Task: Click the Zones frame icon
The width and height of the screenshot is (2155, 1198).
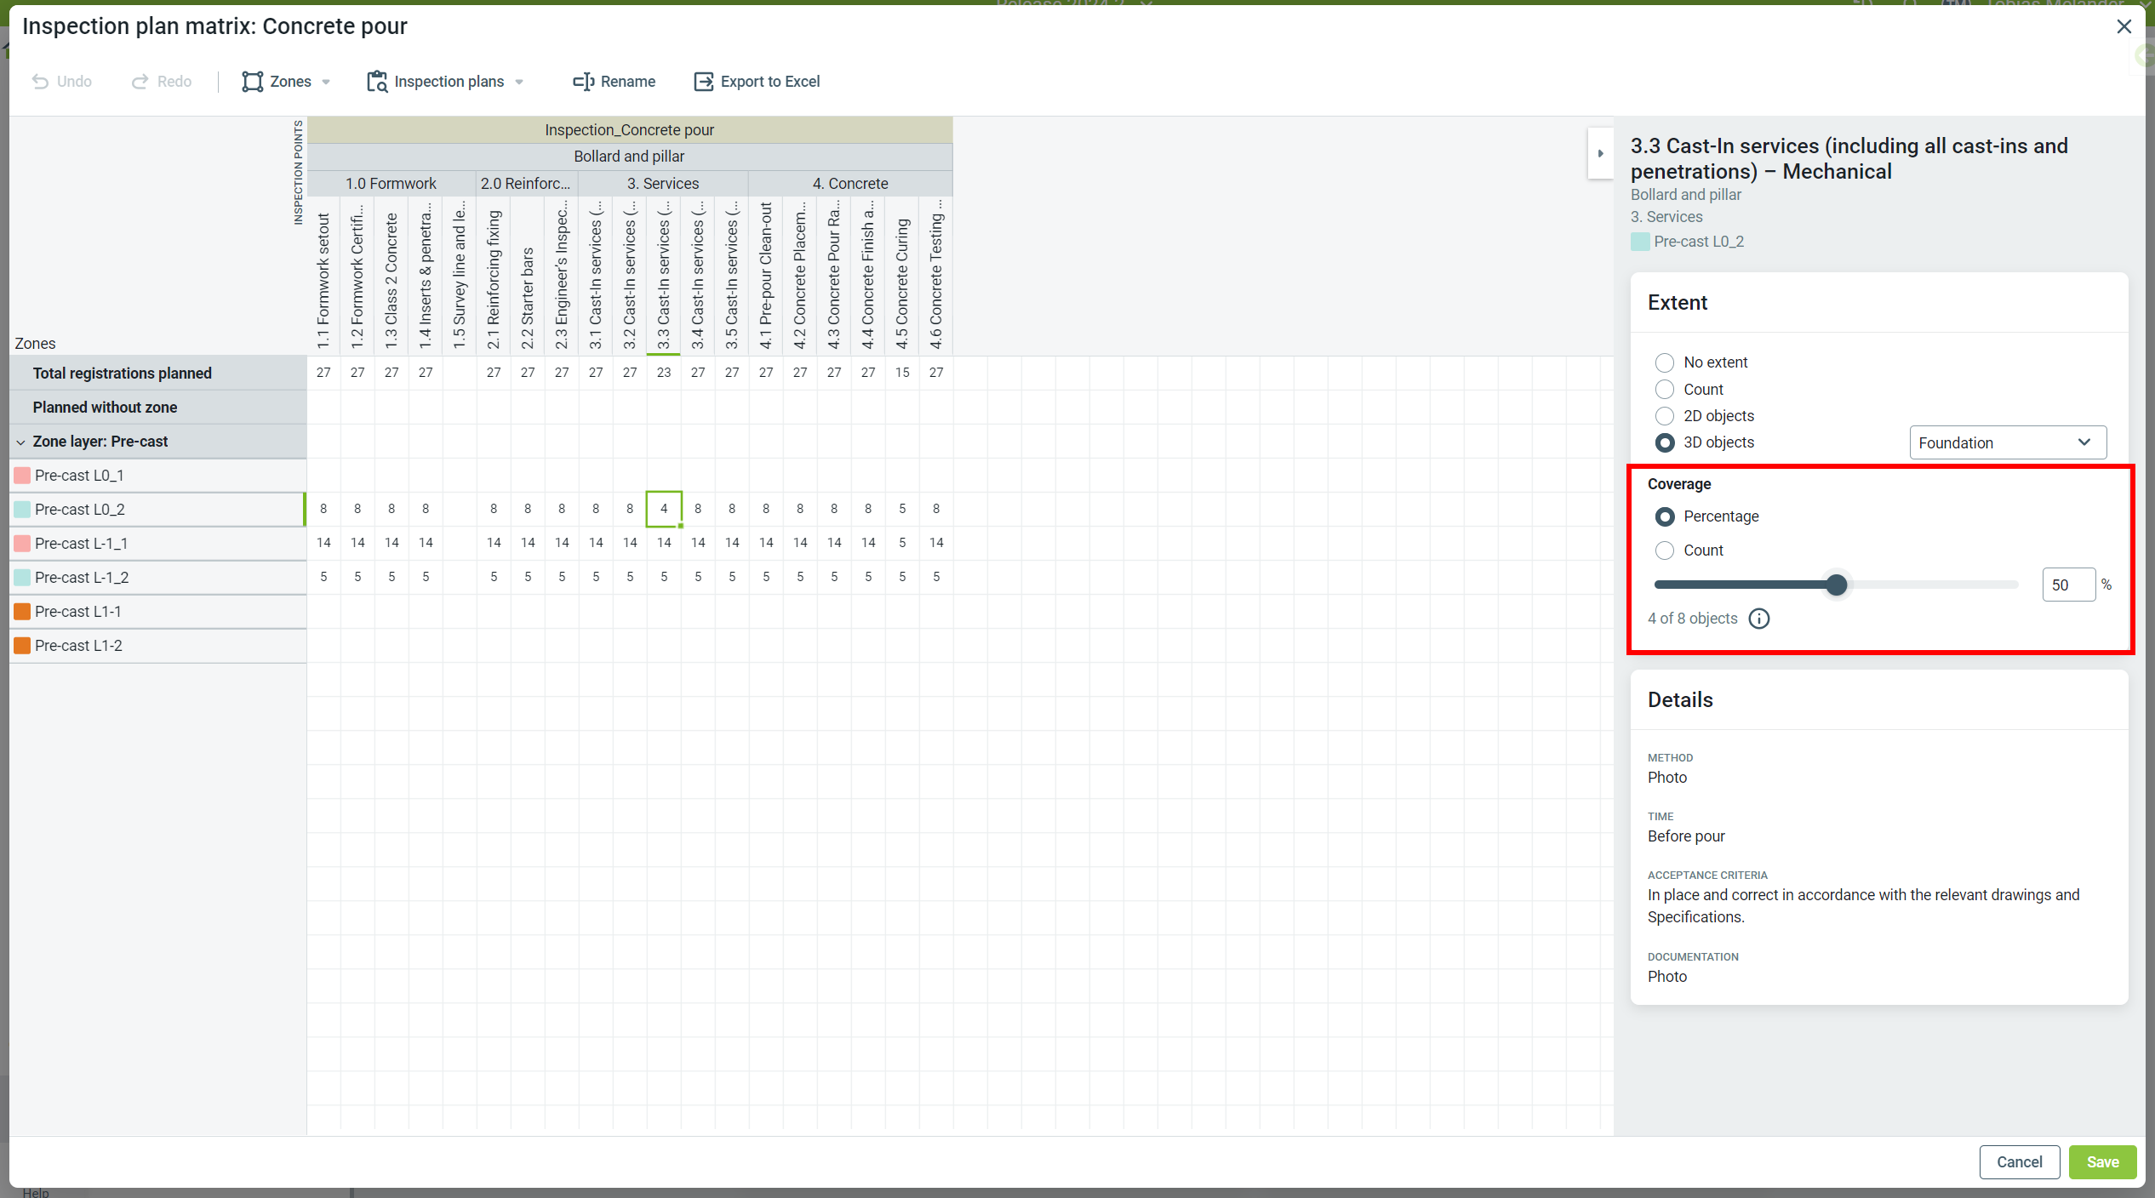Action: (x=252, y=82)
